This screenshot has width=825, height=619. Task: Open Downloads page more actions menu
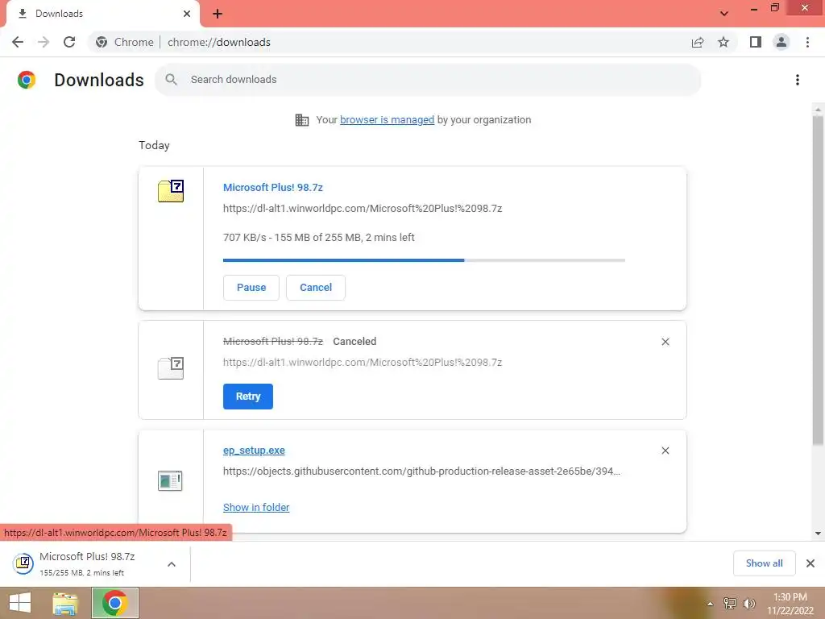[798, 80]
